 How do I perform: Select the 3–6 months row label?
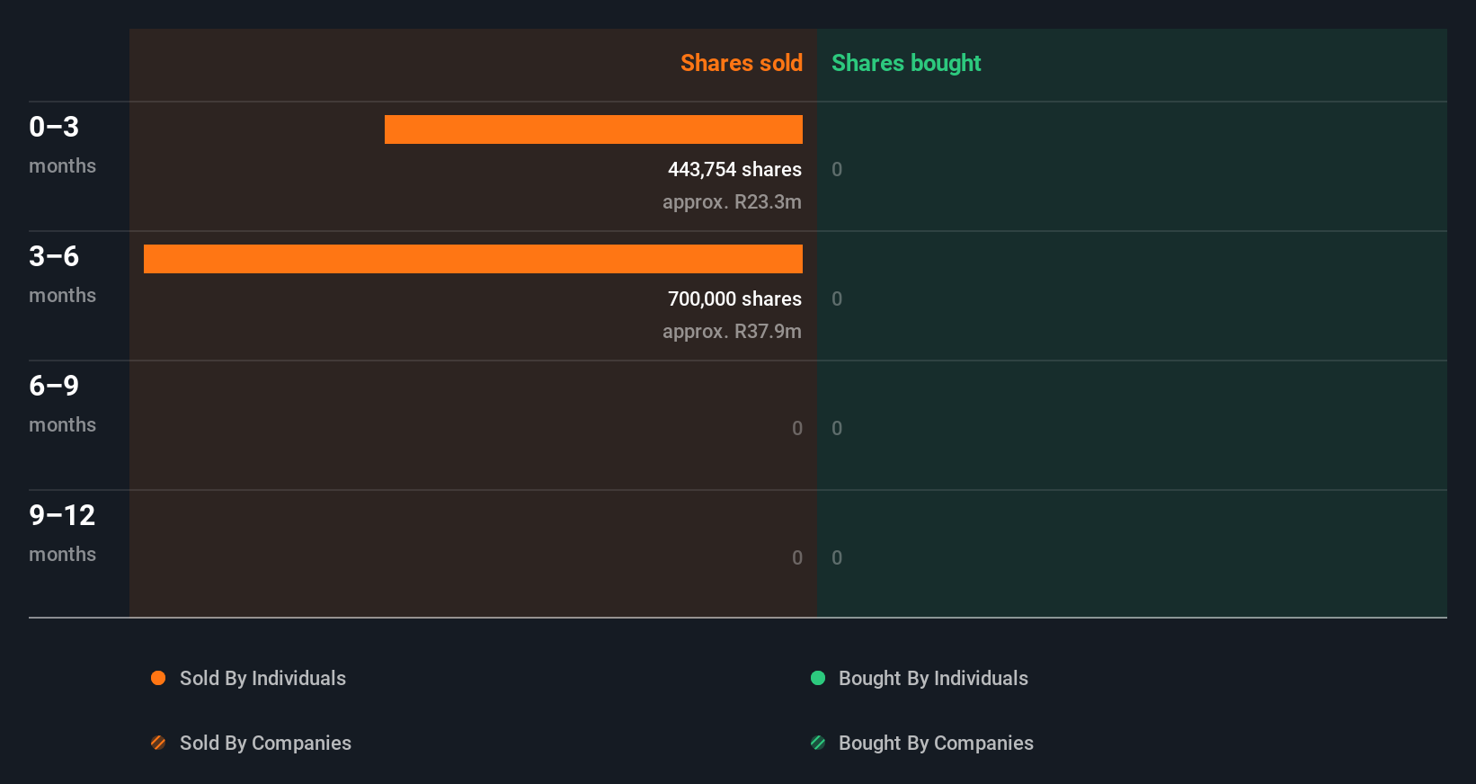(62, 273)
